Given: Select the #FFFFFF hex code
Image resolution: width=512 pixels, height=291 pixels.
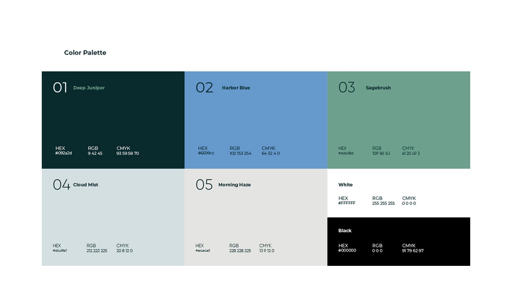Looking at the screenshot, I should pos(347,203).
